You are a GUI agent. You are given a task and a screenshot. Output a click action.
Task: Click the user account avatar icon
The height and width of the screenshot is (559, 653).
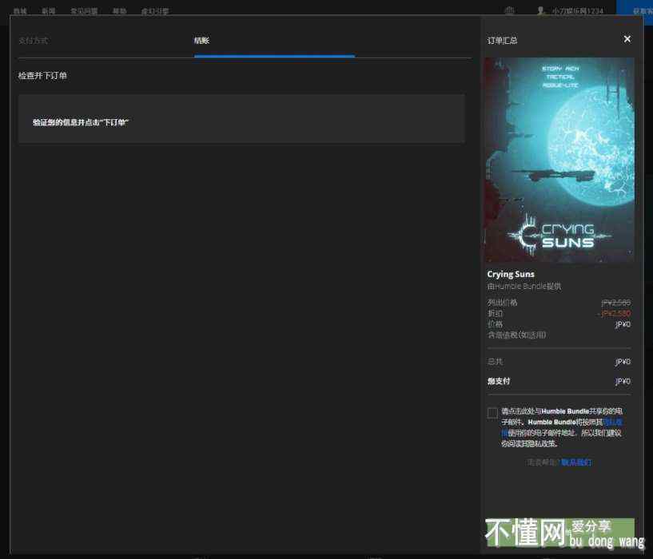pos(540,11)
